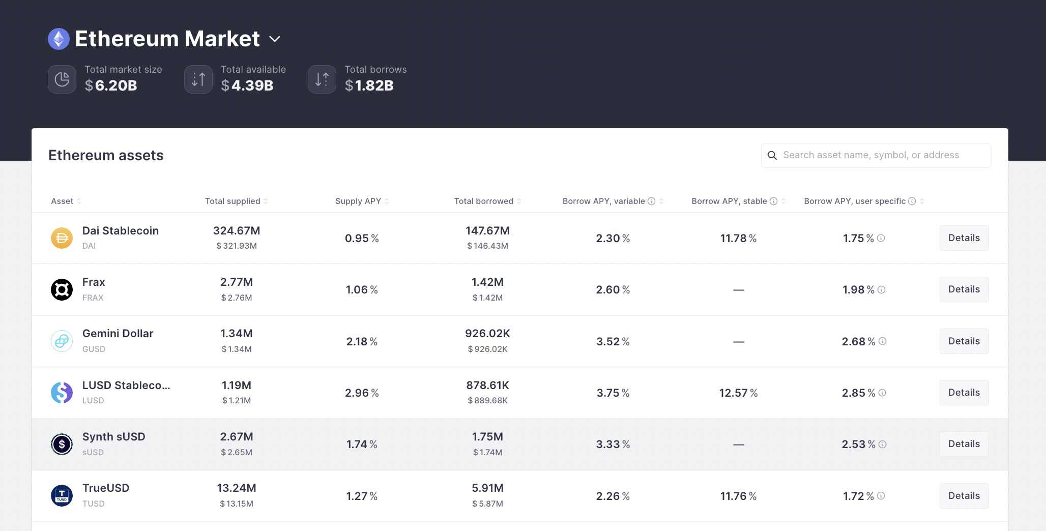Click the 3.33 % variable borrow APY
The image size is (1046, 531).
point(613,445)
